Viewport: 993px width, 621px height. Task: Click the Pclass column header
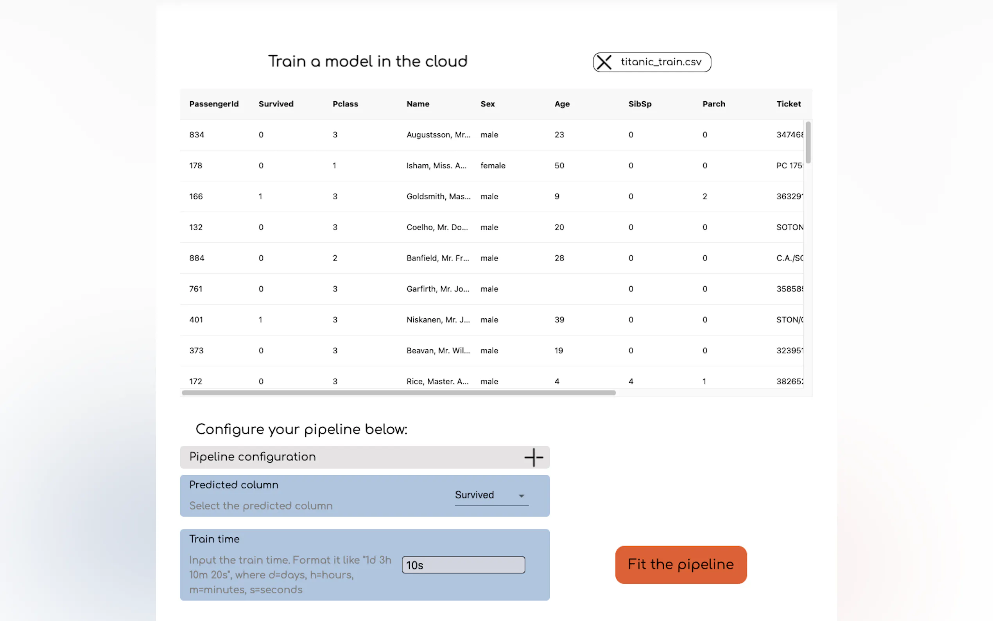[345, 104]
